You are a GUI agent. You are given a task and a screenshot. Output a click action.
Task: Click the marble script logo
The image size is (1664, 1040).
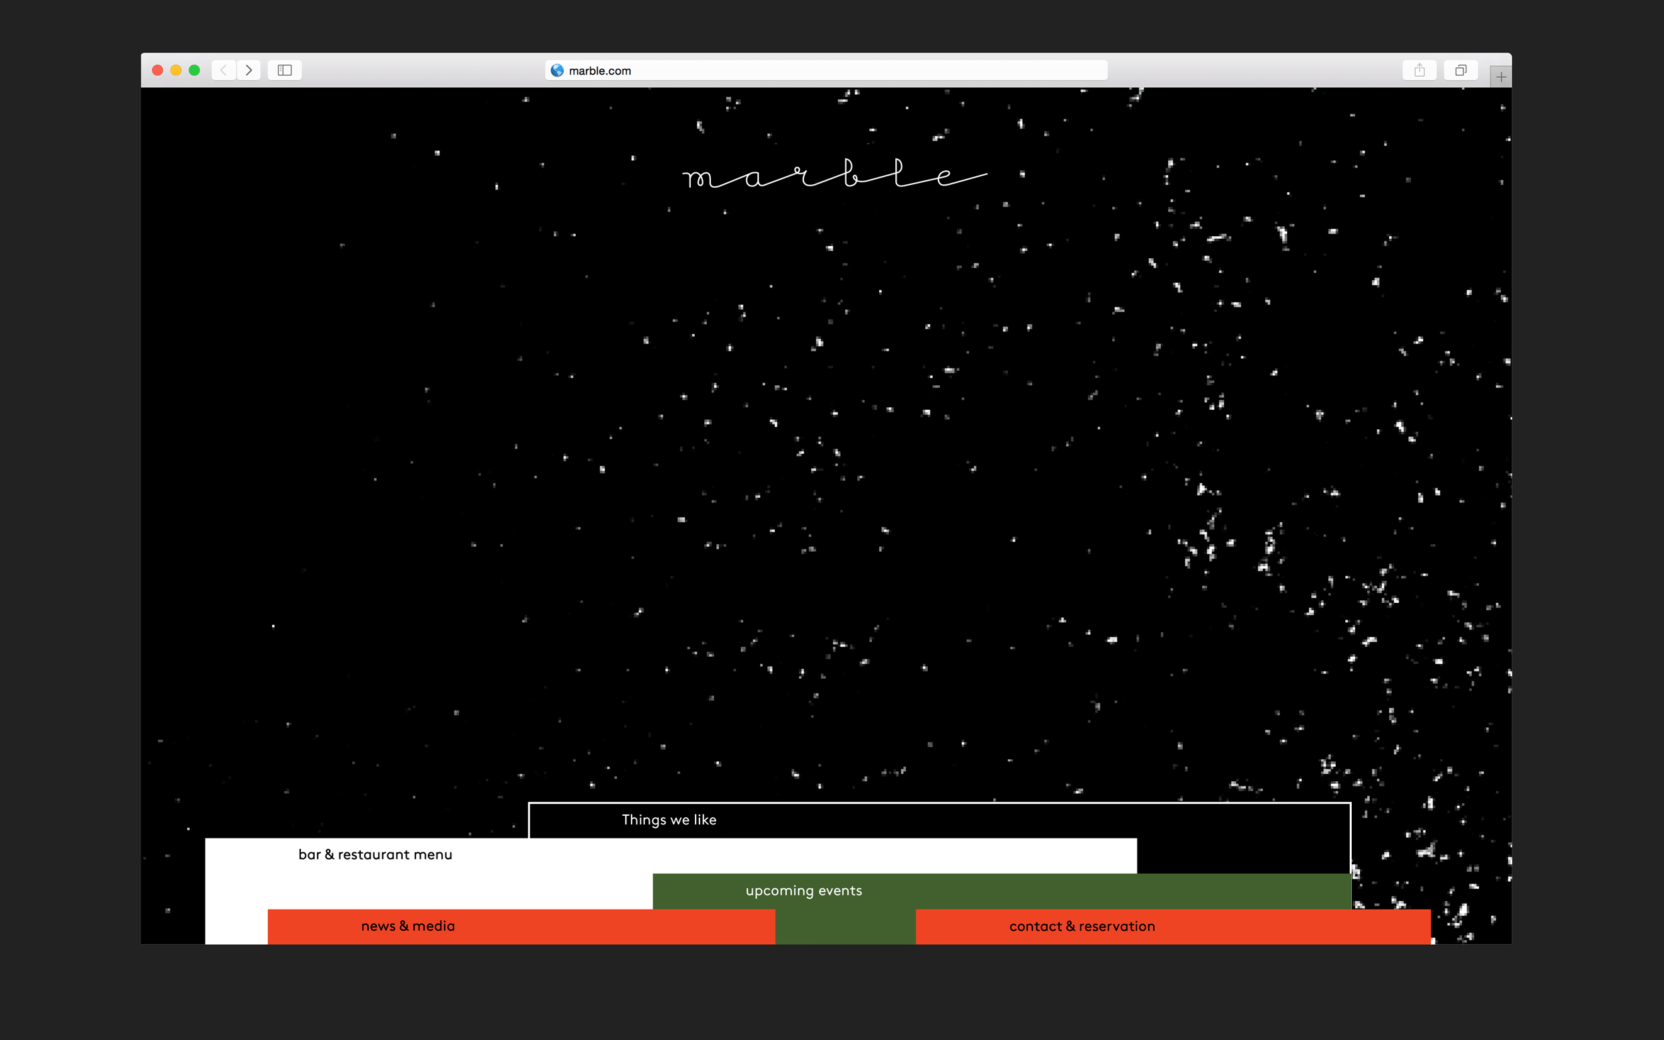834,175
